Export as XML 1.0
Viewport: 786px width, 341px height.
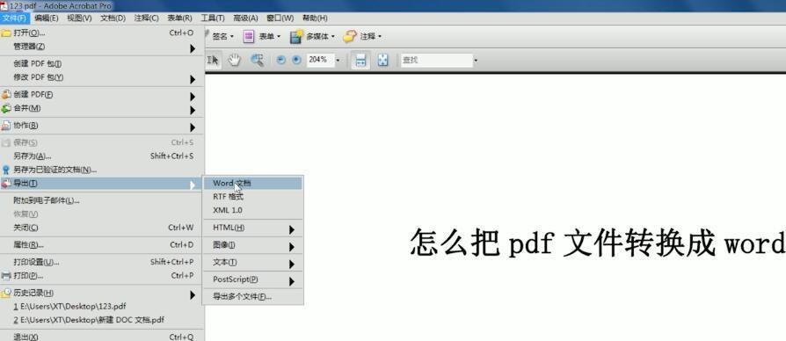pyautogui.click(x=252, y=210)
